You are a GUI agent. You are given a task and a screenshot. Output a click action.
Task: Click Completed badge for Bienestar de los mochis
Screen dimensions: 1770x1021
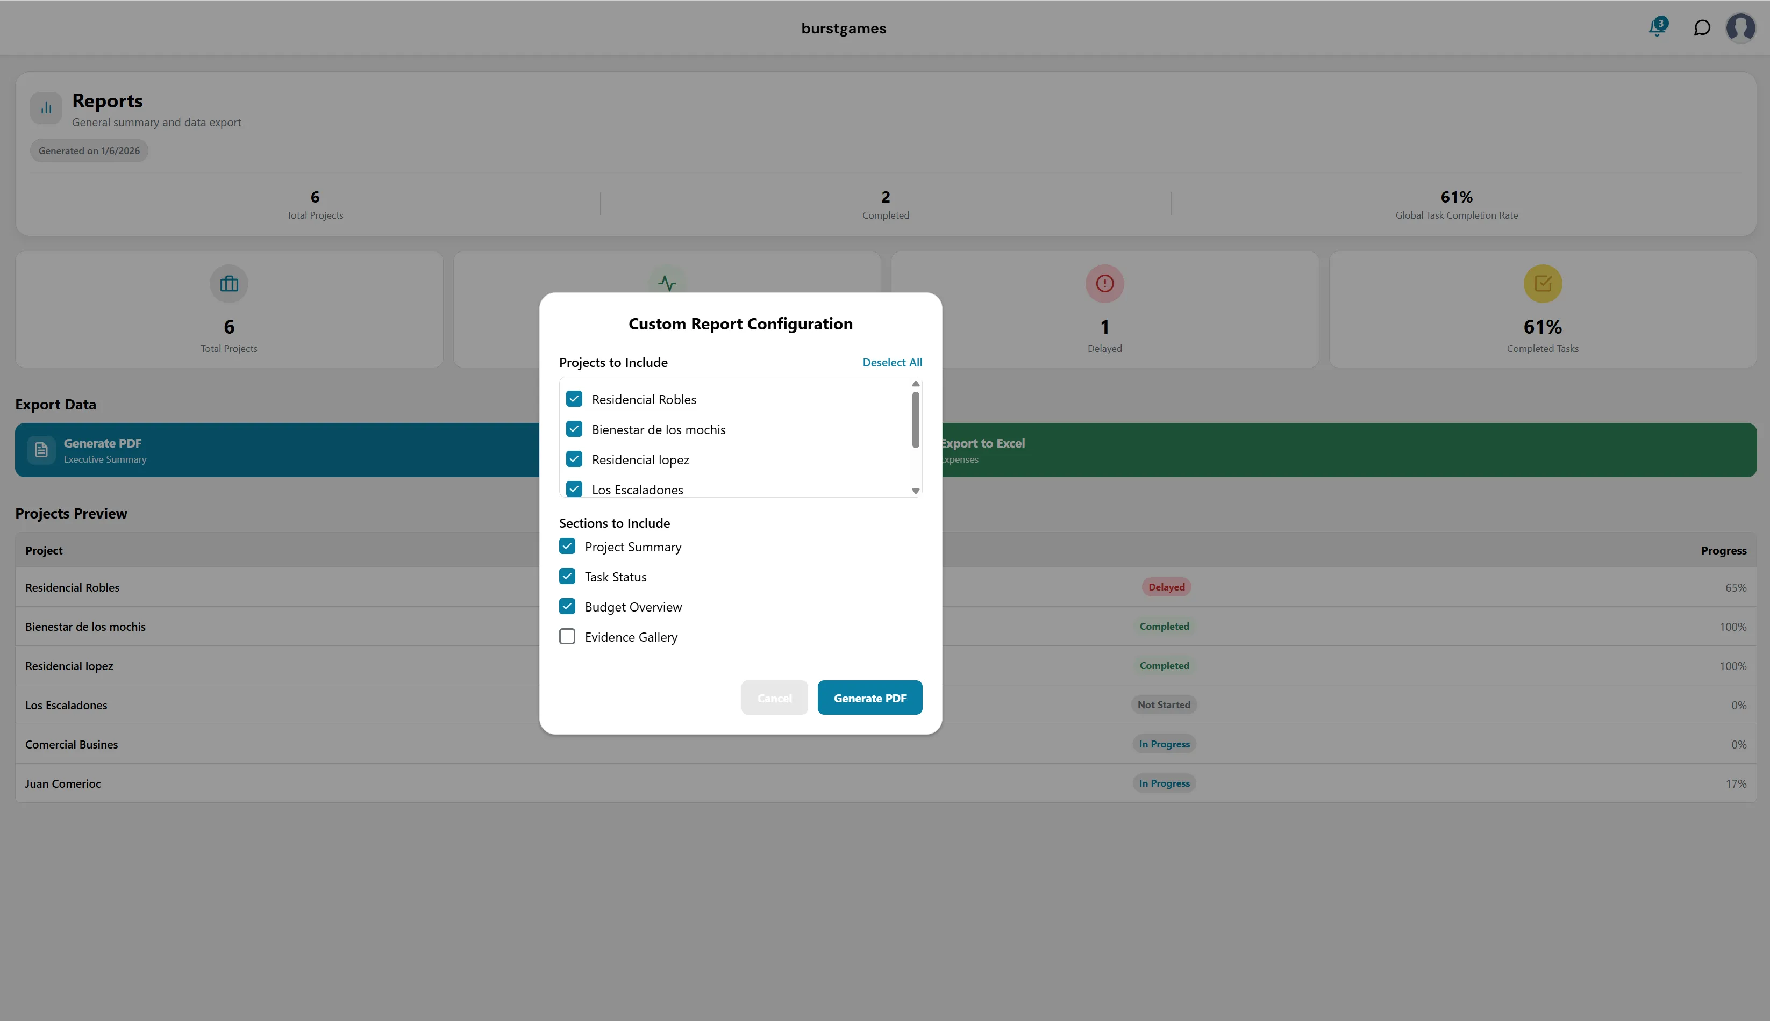(x=1164, y=626)
